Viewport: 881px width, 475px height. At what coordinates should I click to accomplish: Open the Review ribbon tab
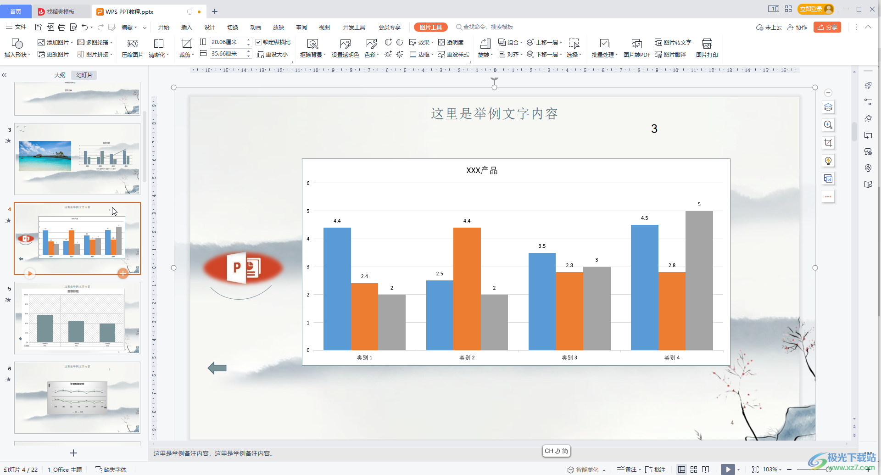coord(301,27)
